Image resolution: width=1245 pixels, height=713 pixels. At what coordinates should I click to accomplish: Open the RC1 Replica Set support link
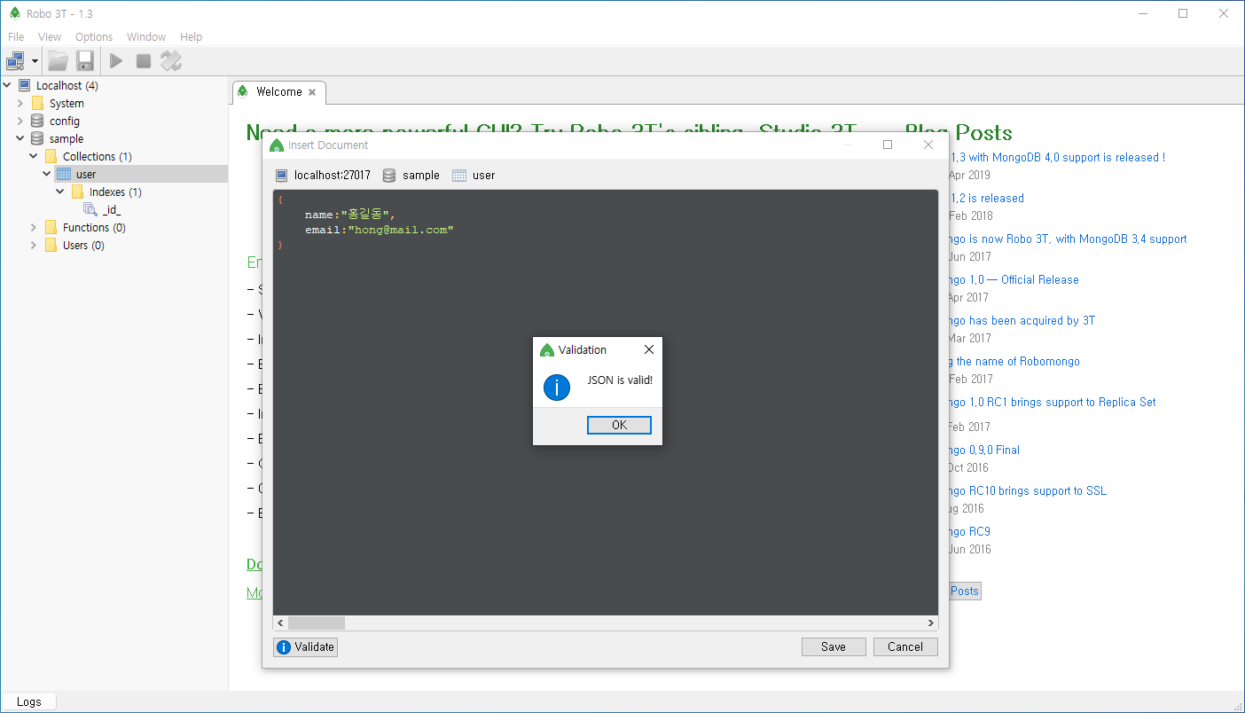point(1053,402)
